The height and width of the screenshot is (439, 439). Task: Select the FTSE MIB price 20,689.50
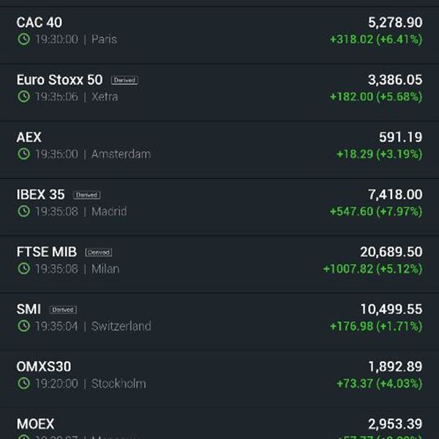[x=391, y=252]
